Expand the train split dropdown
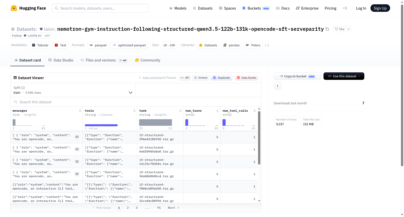Screen dimensions: 404x217 click(73, 90)
